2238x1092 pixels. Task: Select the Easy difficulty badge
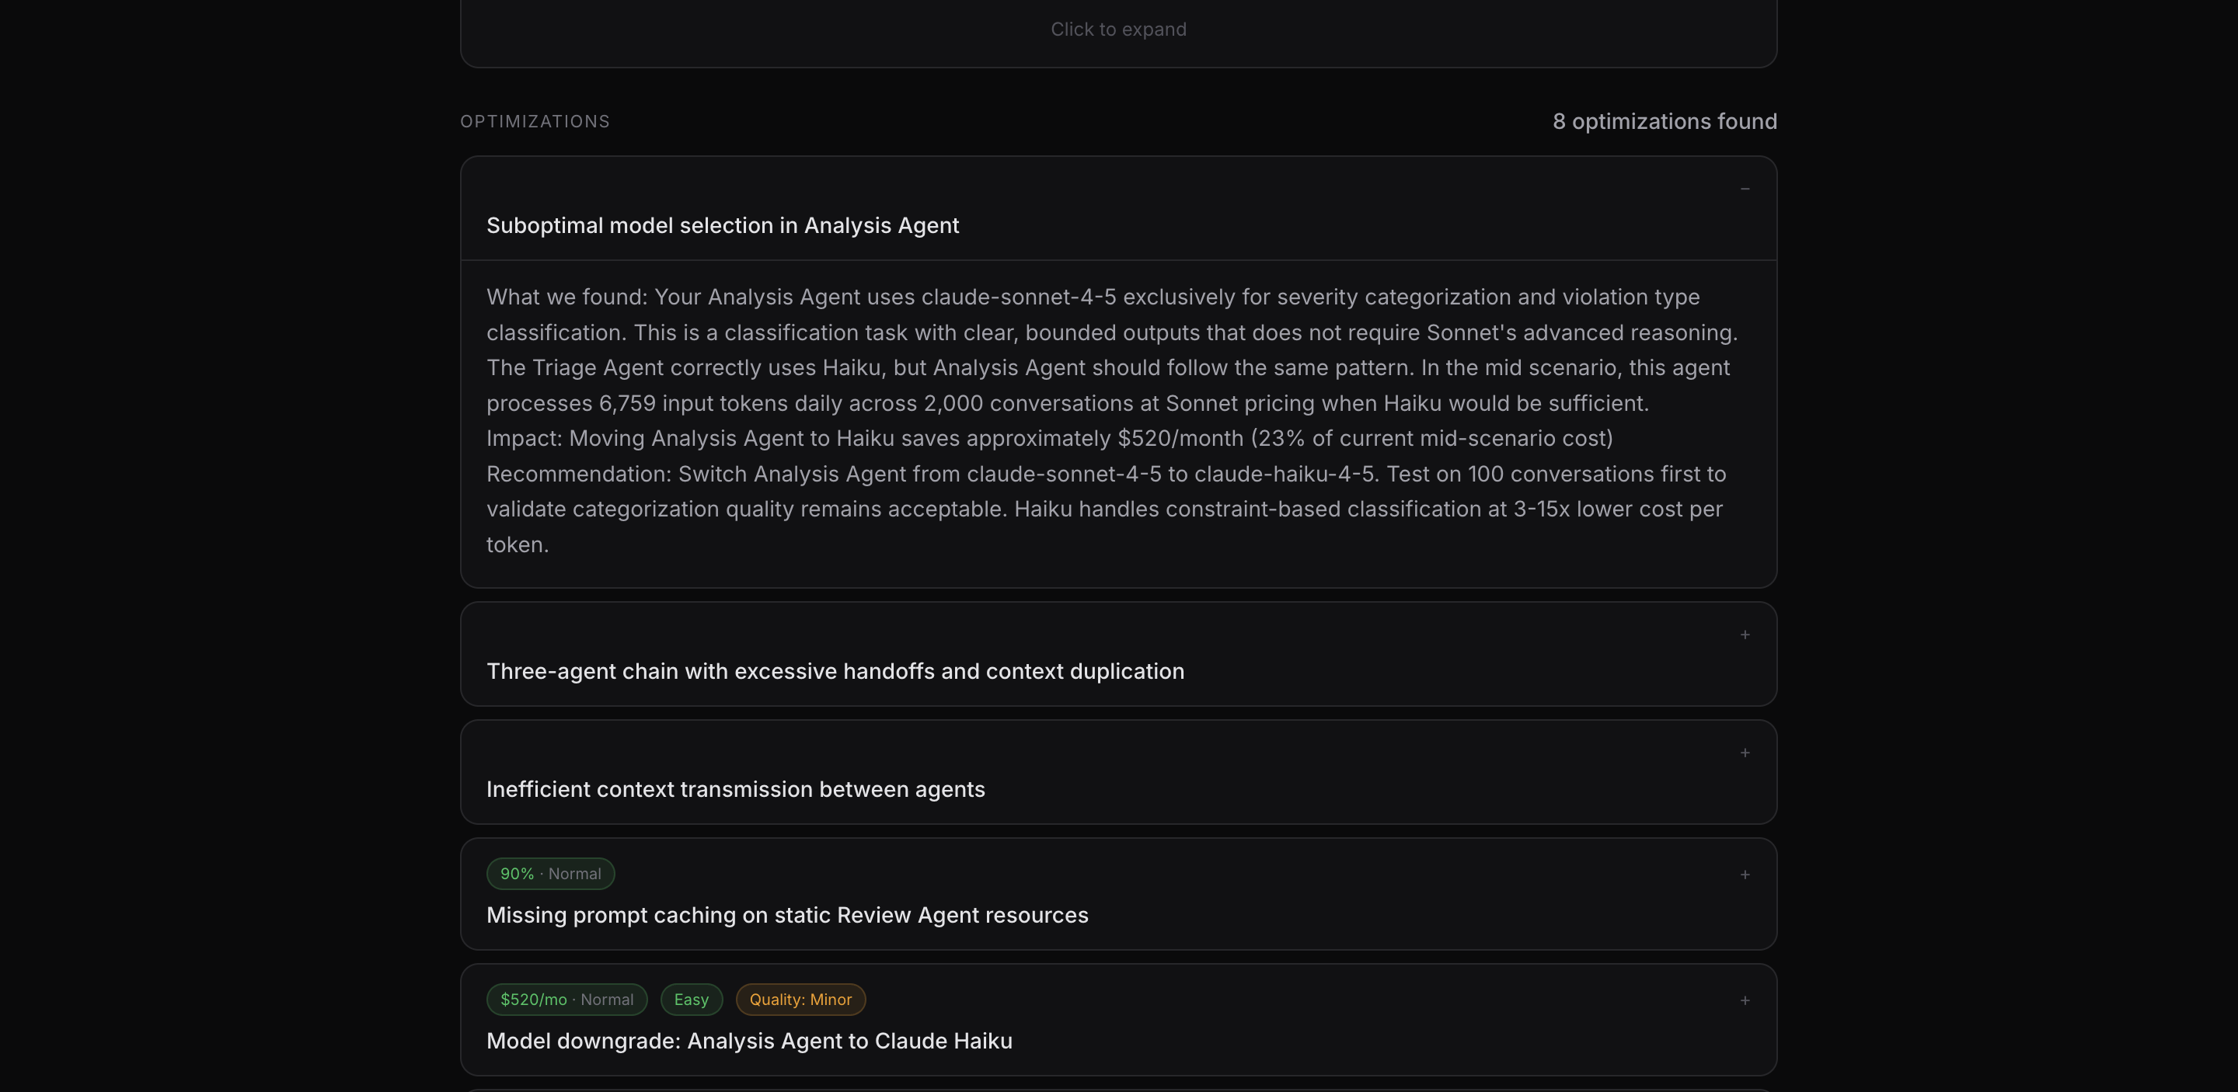pyautogui.click(x=691, y=999)
